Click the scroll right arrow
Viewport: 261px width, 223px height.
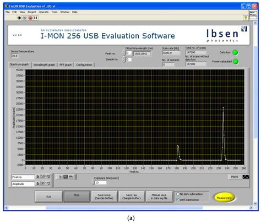click(251, 208)
